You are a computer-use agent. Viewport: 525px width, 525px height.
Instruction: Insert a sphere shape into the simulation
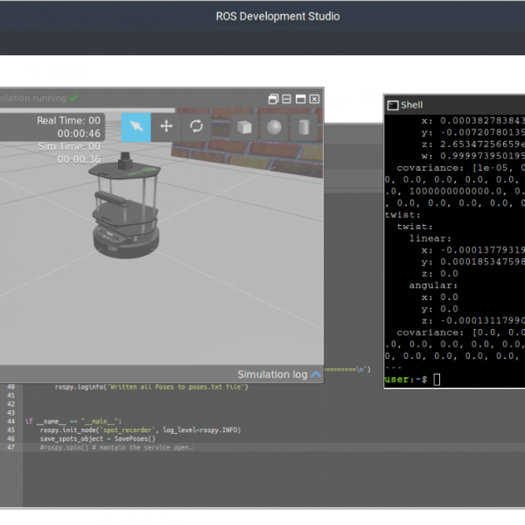(x=274, y=127)
